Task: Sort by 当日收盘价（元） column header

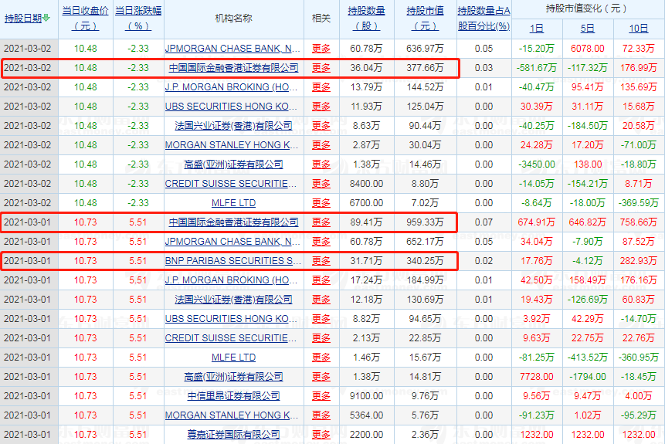Action: point(85,19)
